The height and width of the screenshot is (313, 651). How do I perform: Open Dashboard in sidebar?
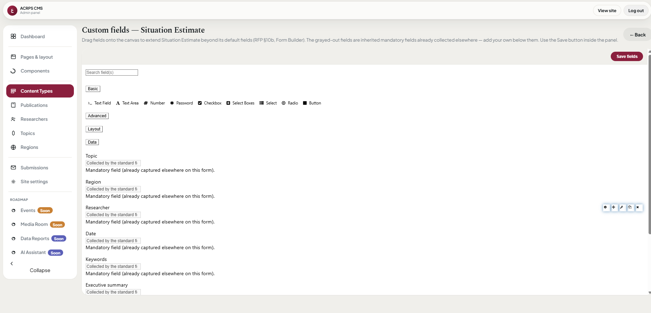point(40,36)
